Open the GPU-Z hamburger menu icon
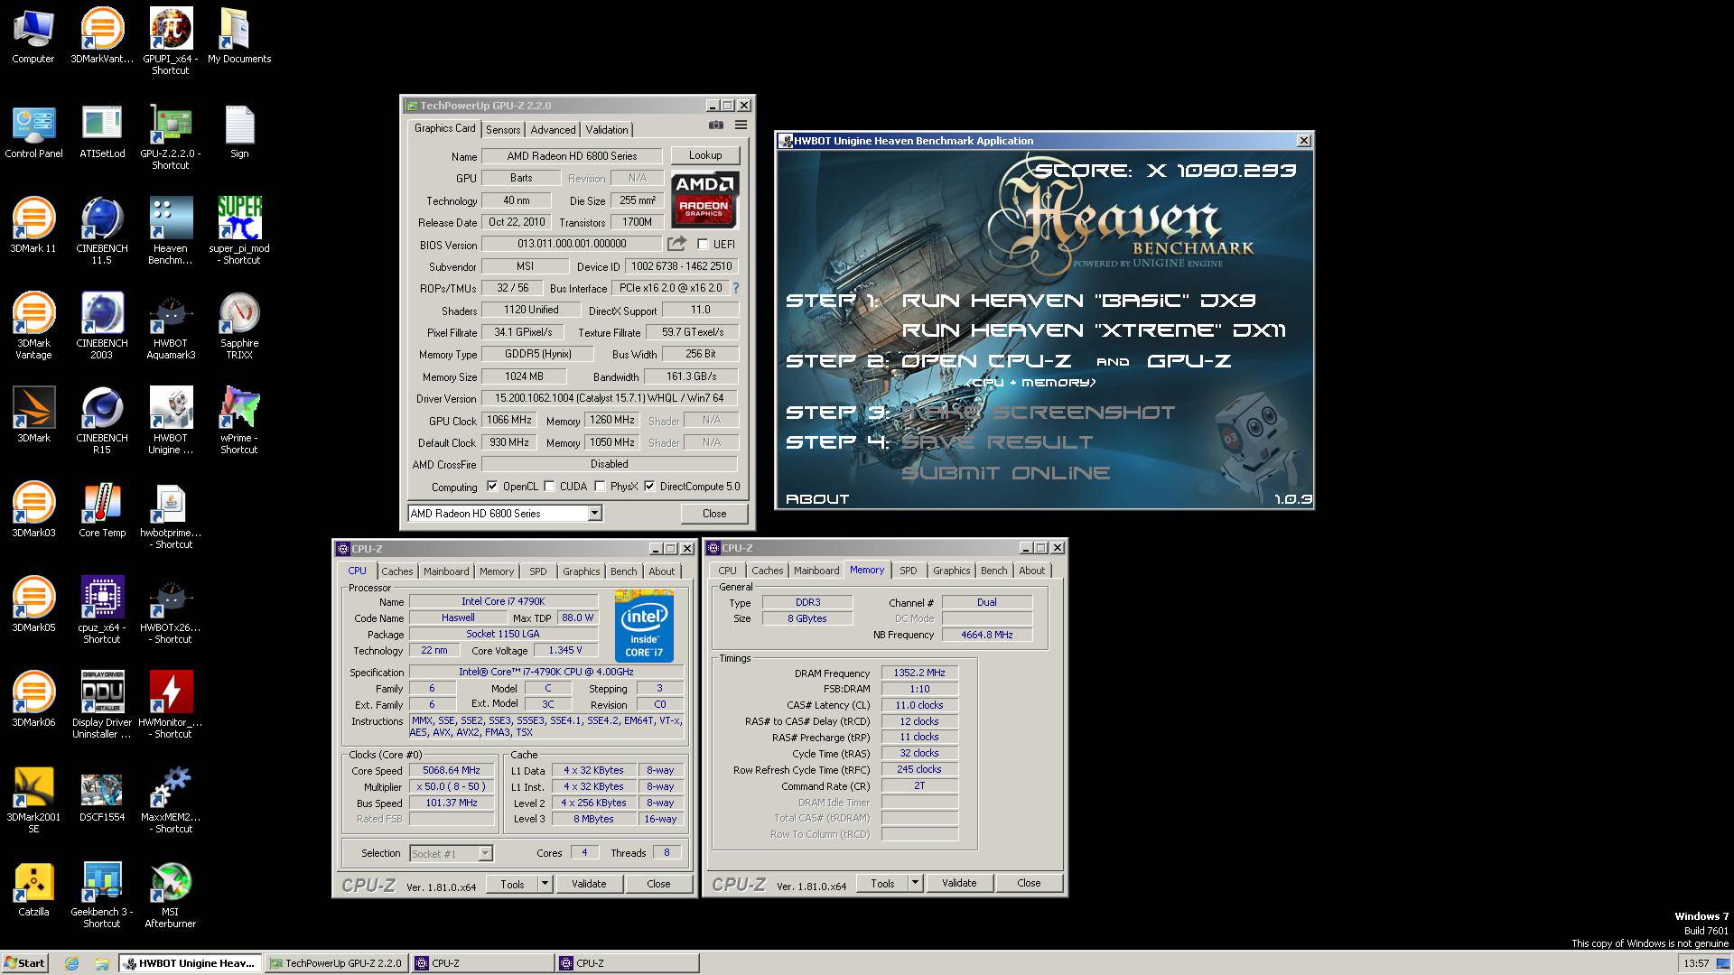 coord(741,125)
